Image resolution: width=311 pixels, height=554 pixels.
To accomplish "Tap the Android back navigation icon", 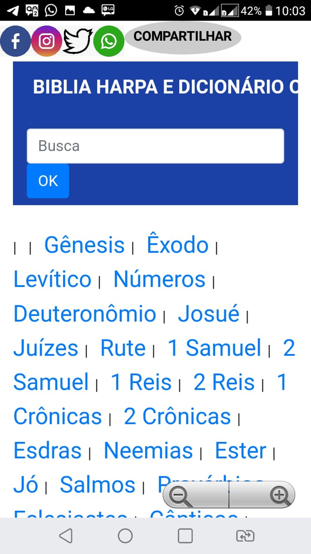I will coord(66,536).
